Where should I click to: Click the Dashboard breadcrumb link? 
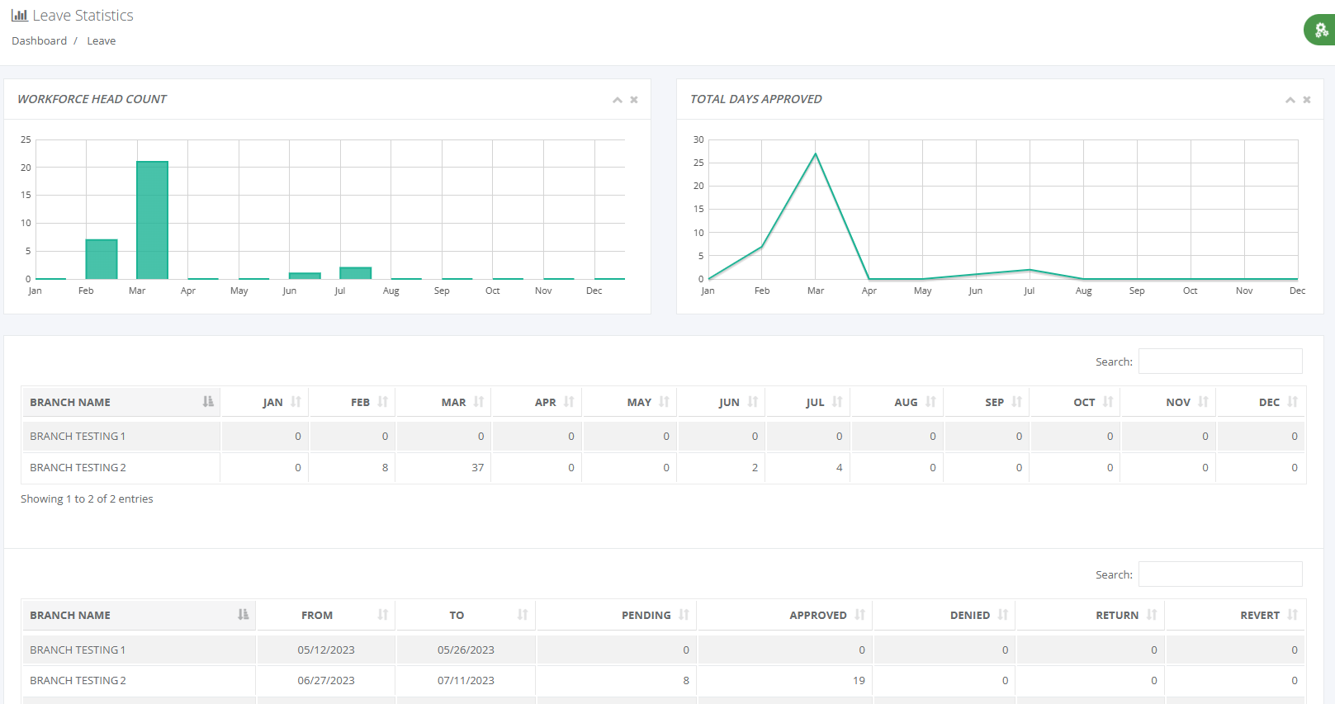39,41
